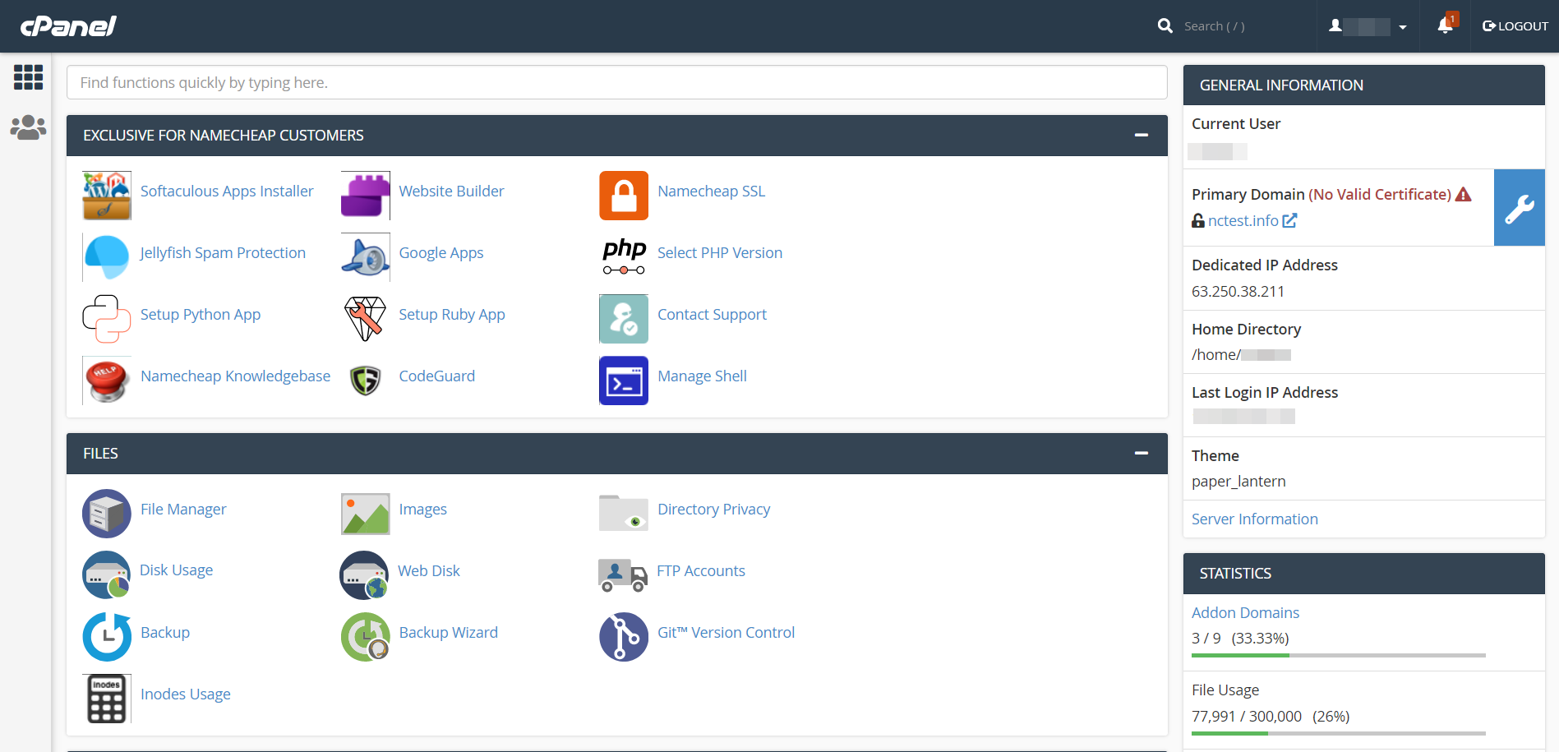Click the Softaculous Apps Installer link text
This screenshot has height=752, width=1559.
tap(227, 191)
